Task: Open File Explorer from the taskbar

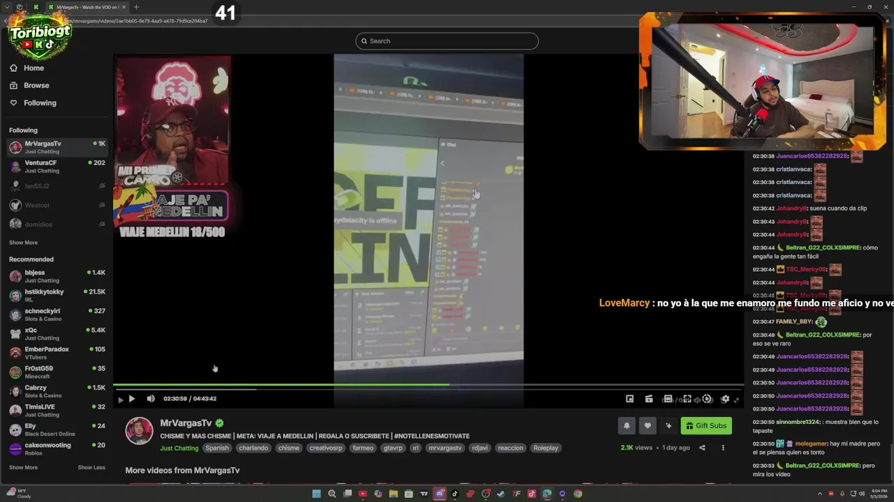Action: pyautogui.click(x=393, y=494)
